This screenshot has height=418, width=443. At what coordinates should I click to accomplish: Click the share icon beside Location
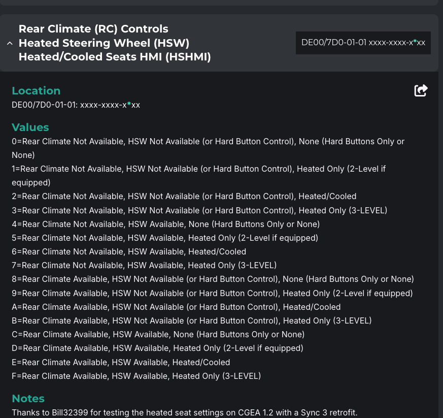421,90
